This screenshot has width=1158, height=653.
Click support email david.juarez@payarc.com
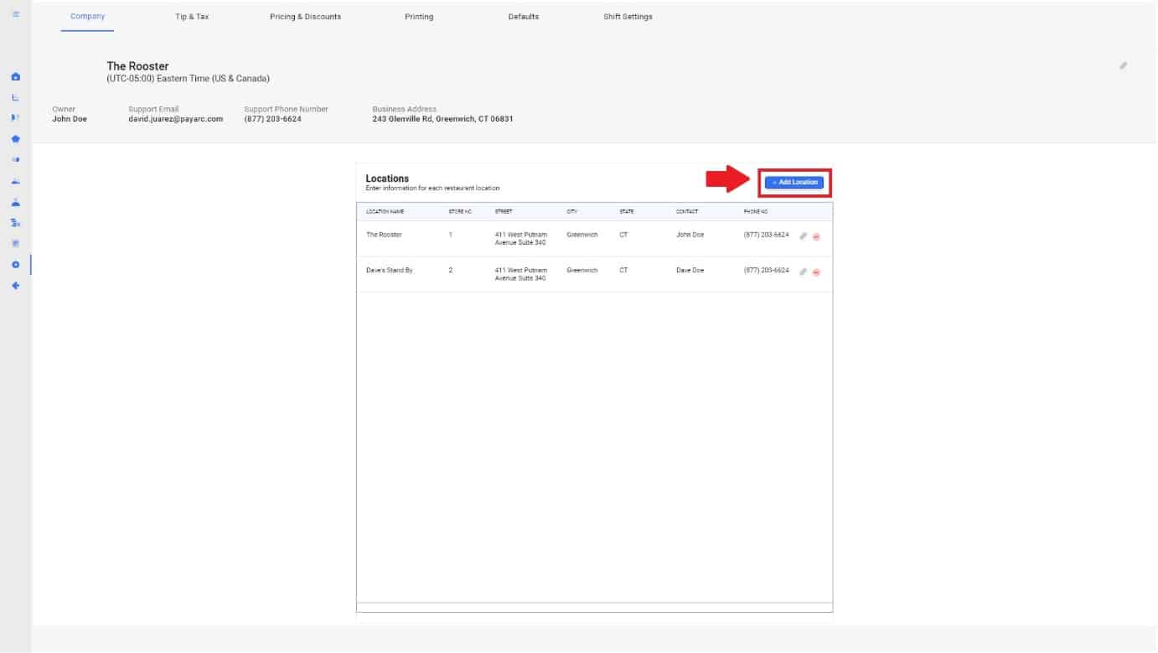pos(176,119)
